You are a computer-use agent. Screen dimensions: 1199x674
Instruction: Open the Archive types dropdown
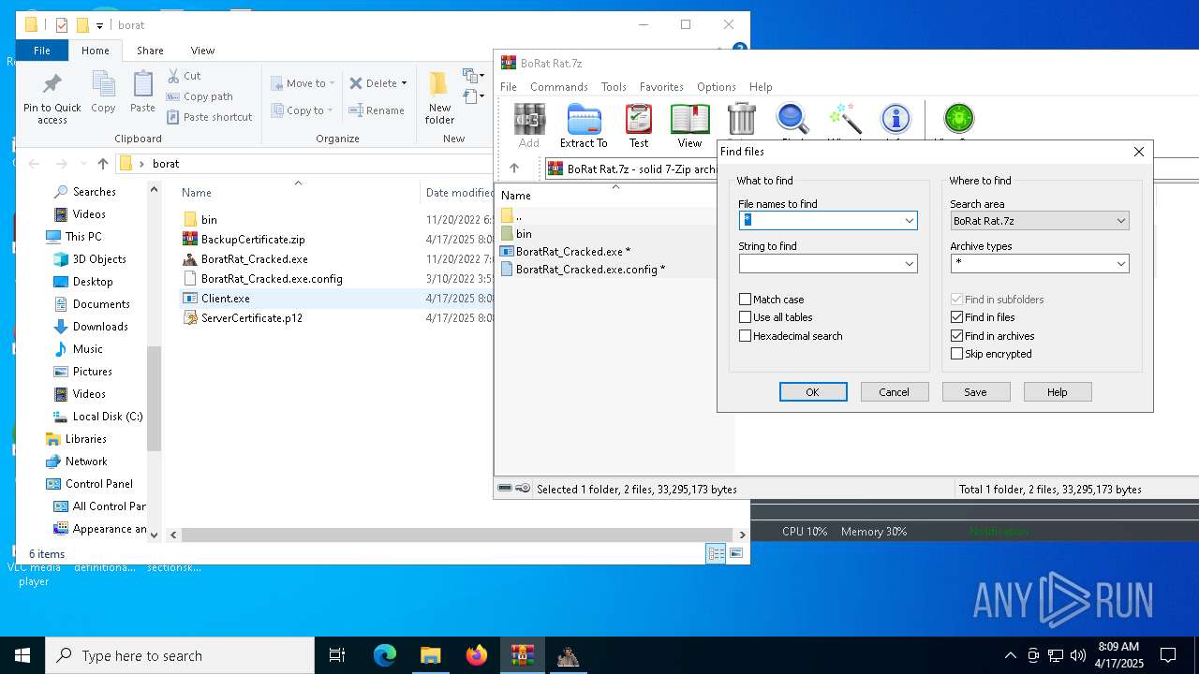point(1120,264)
